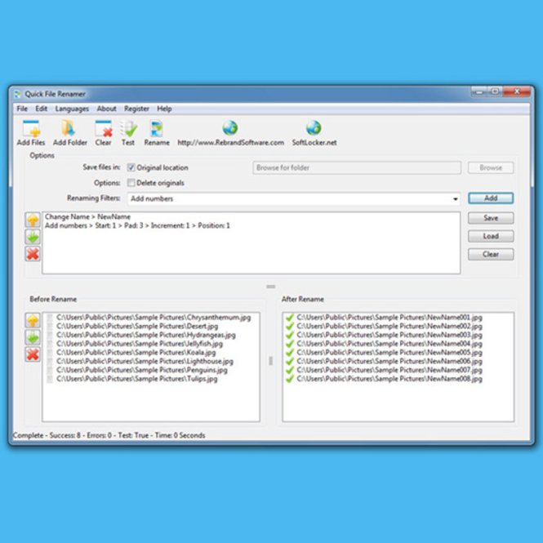Screen dimensions: 543x543
Task: Click the Clear filters button on right
Action: [x=491, y=254]
